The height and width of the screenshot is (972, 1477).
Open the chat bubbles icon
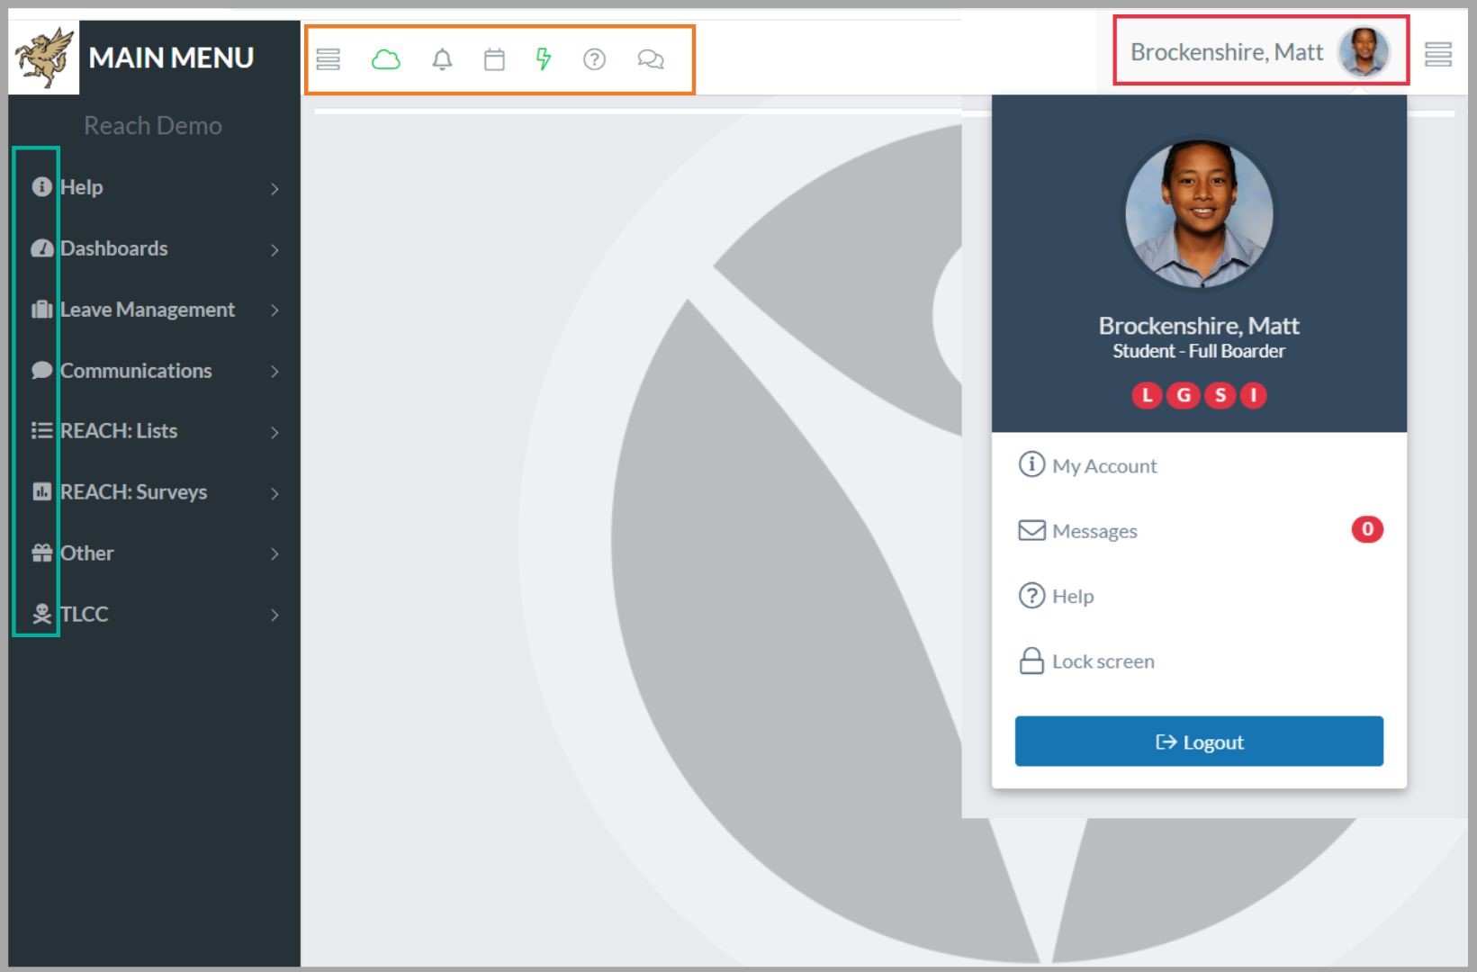click(651, 59)
